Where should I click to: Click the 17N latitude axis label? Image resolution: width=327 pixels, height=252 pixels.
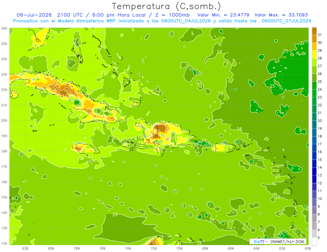pyautogui.click(x=4, y=166)
